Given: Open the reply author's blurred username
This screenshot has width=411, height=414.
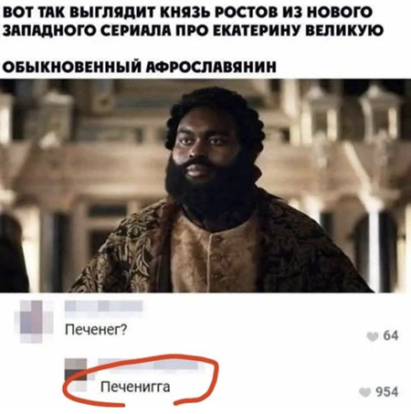Looking at the screenshot, I should click(x=148, y=364).
